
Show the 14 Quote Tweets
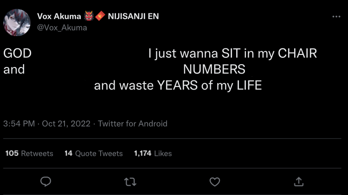point(94,153)
